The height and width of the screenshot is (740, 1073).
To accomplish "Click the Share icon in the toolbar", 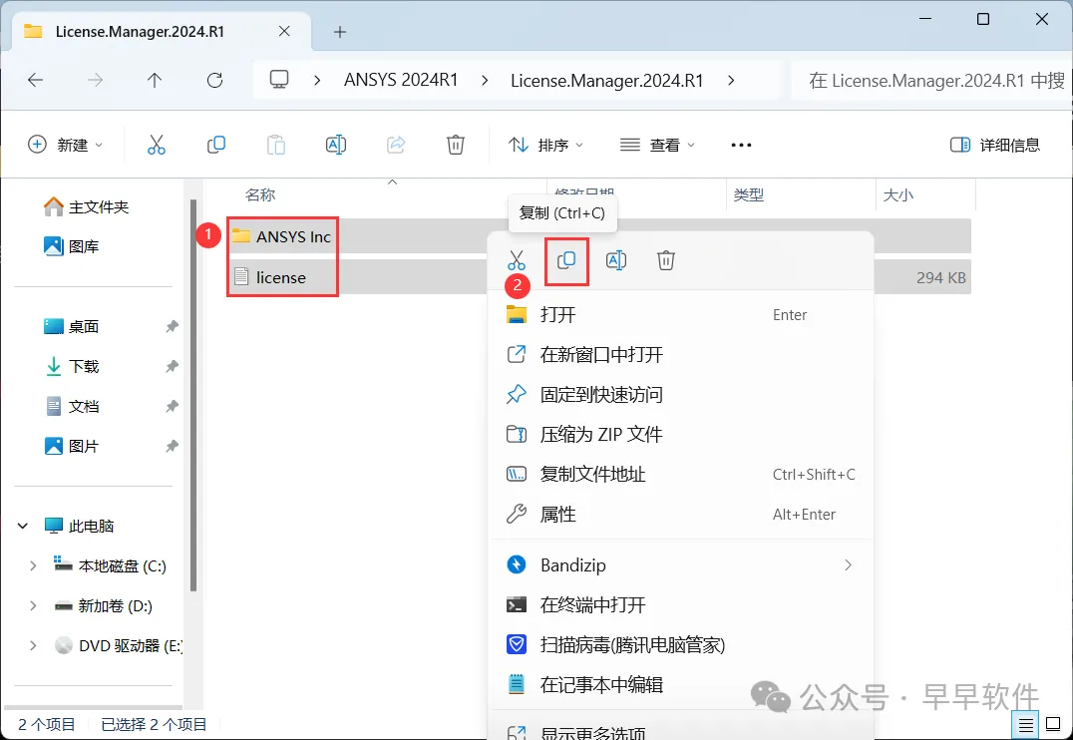I will (396, 145).
